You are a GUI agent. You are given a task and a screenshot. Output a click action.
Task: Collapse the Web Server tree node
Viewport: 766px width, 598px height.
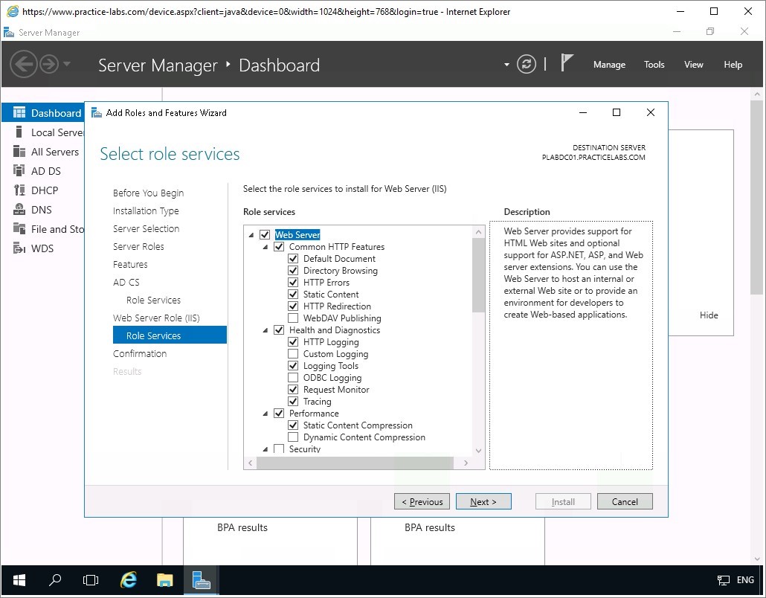click(x=251, y=236)
